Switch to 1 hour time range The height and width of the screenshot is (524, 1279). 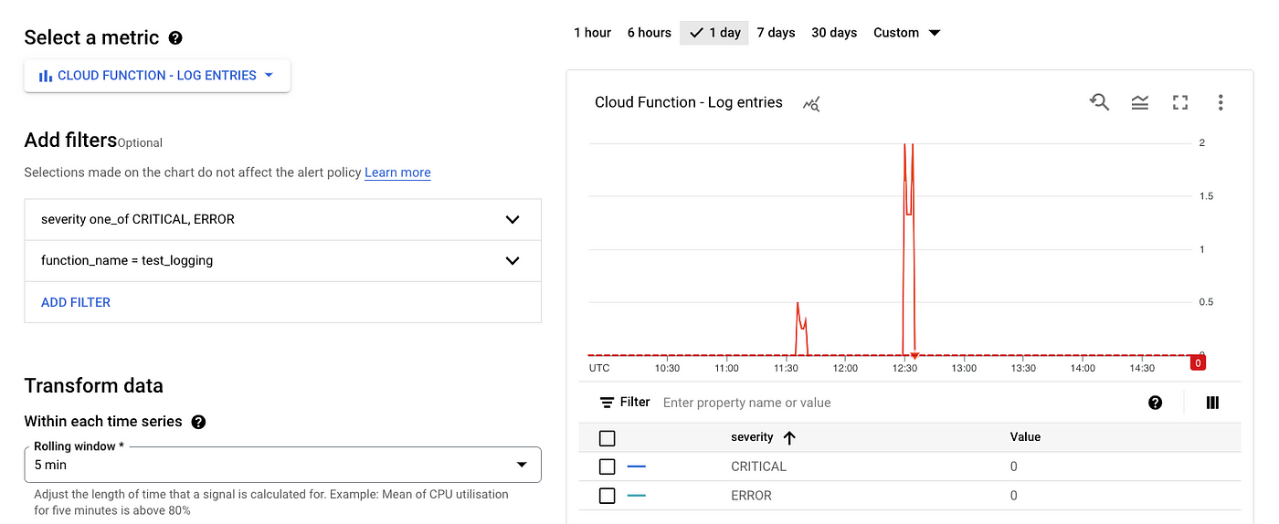pos(592,33)
